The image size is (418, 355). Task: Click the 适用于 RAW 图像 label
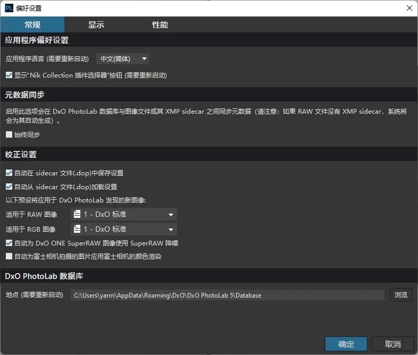(31, 214)
